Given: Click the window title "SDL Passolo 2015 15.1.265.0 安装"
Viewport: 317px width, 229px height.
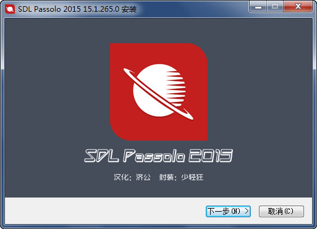Looking at the screenshot, I should click(x=77, y=9).
